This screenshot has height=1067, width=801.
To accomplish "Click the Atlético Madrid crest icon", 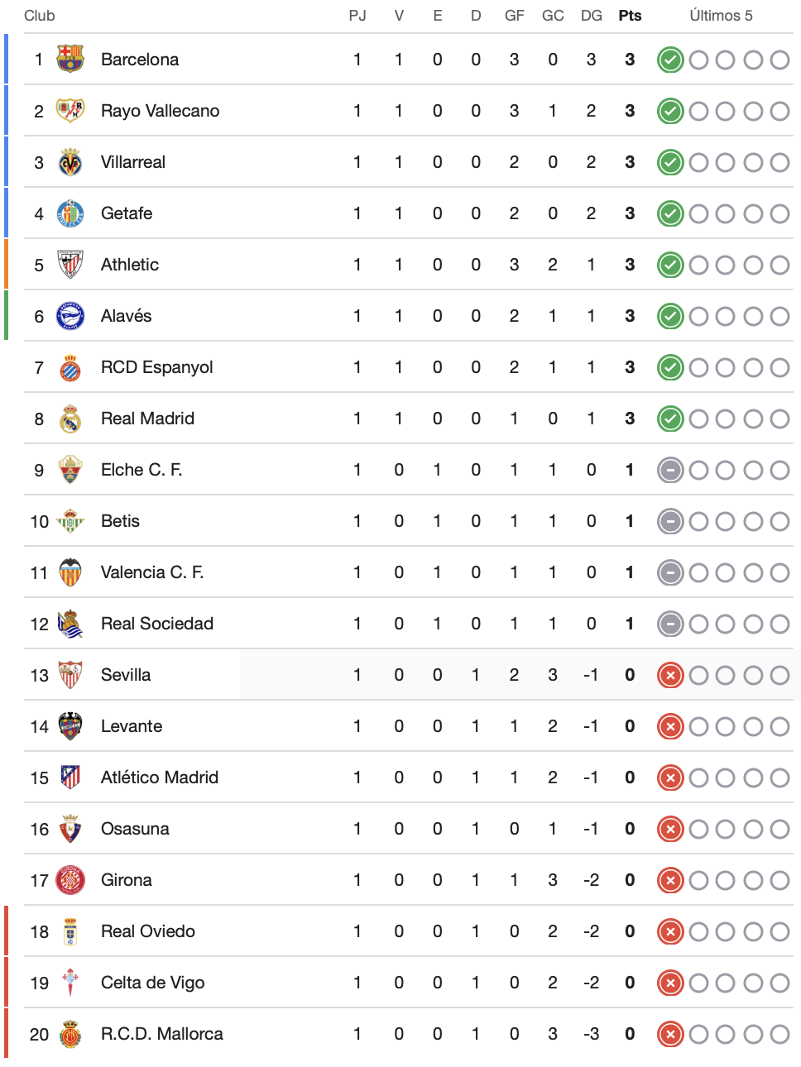I will point(70,777).
